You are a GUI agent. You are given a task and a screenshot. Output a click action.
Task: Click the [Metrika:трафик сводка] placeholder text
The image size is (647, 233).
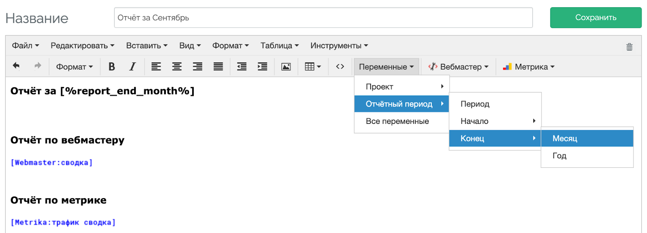tap(63, 222)
